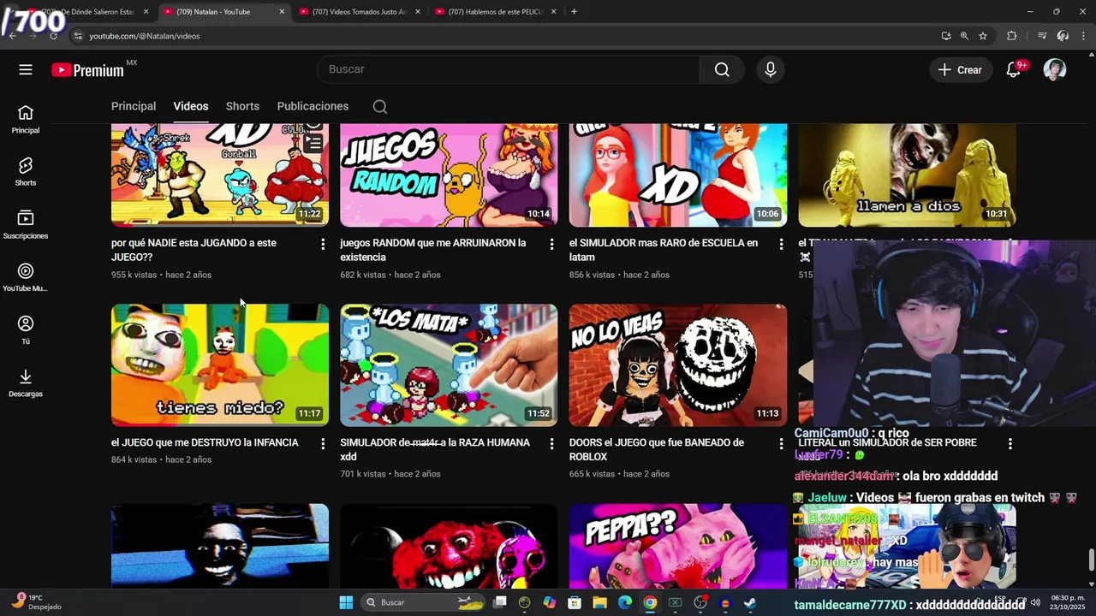Open File Explorer from the taskbar
Viewport: 1096px width, 616px height.
tap(600, 602)
